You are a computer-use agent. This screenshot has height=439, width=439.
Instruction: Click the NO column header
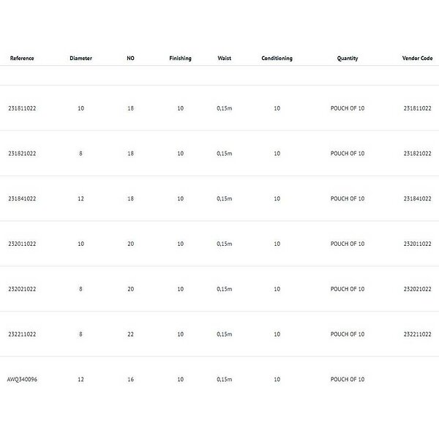(130, 59)
